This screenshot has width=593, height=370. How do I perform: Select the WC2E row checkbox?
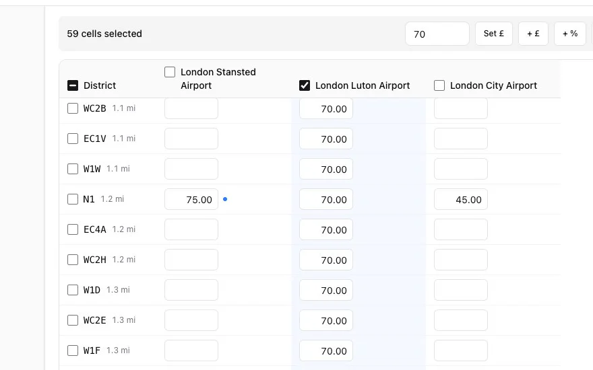[x=73, y=320]
